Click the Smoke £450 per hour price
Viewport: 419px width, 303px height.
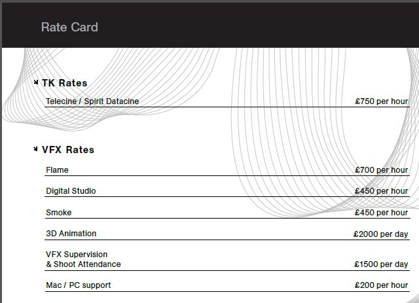(381, 213)
